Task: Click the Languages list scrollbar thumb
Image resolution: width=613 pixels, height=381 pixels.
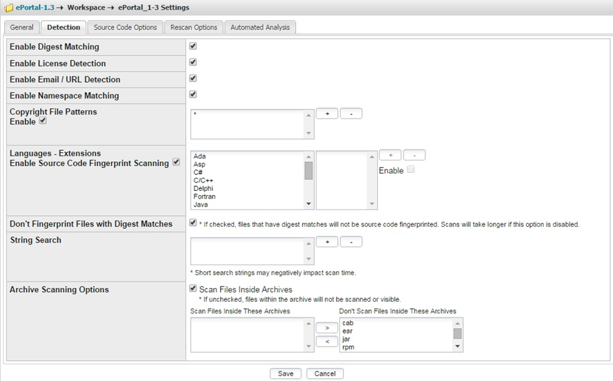Action: (x=309, y=170)
